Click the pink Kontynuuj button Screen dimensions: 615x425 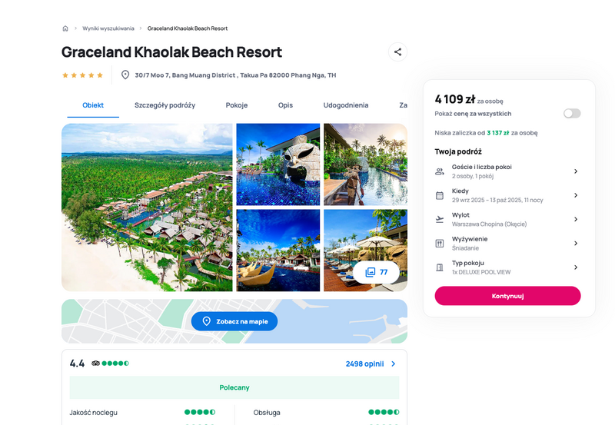click(507, 296)
